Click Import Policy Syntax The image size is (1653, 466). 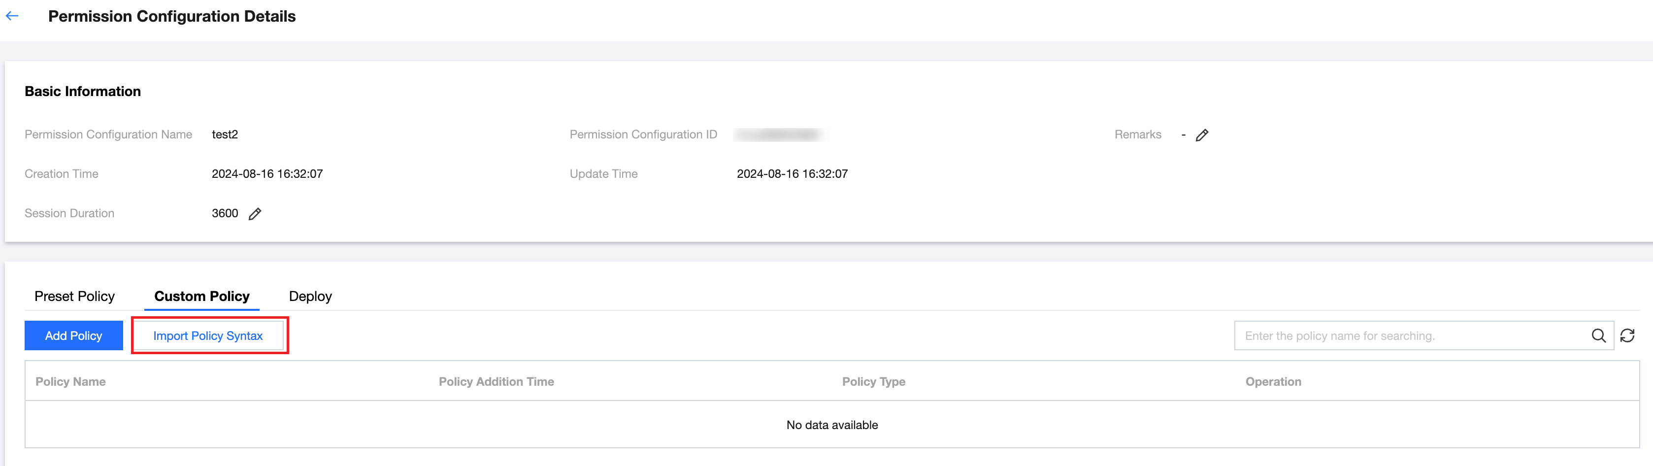pos(208,335)
